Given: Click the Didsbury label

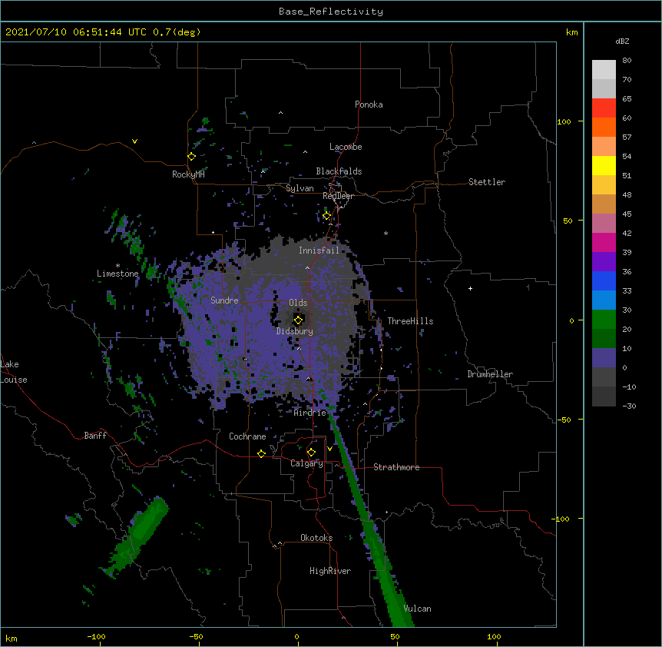Looking at the screenshot, I should 295,331.
